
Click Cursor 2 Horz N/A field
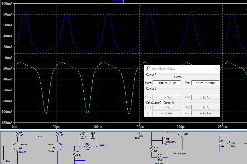[167, 97]
